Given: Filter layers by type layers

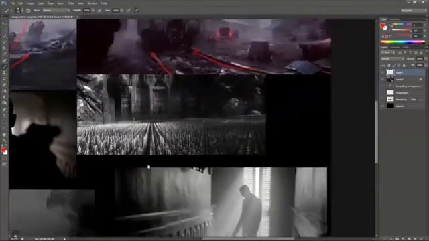Looking at the screenshot, I should (410, 52).
